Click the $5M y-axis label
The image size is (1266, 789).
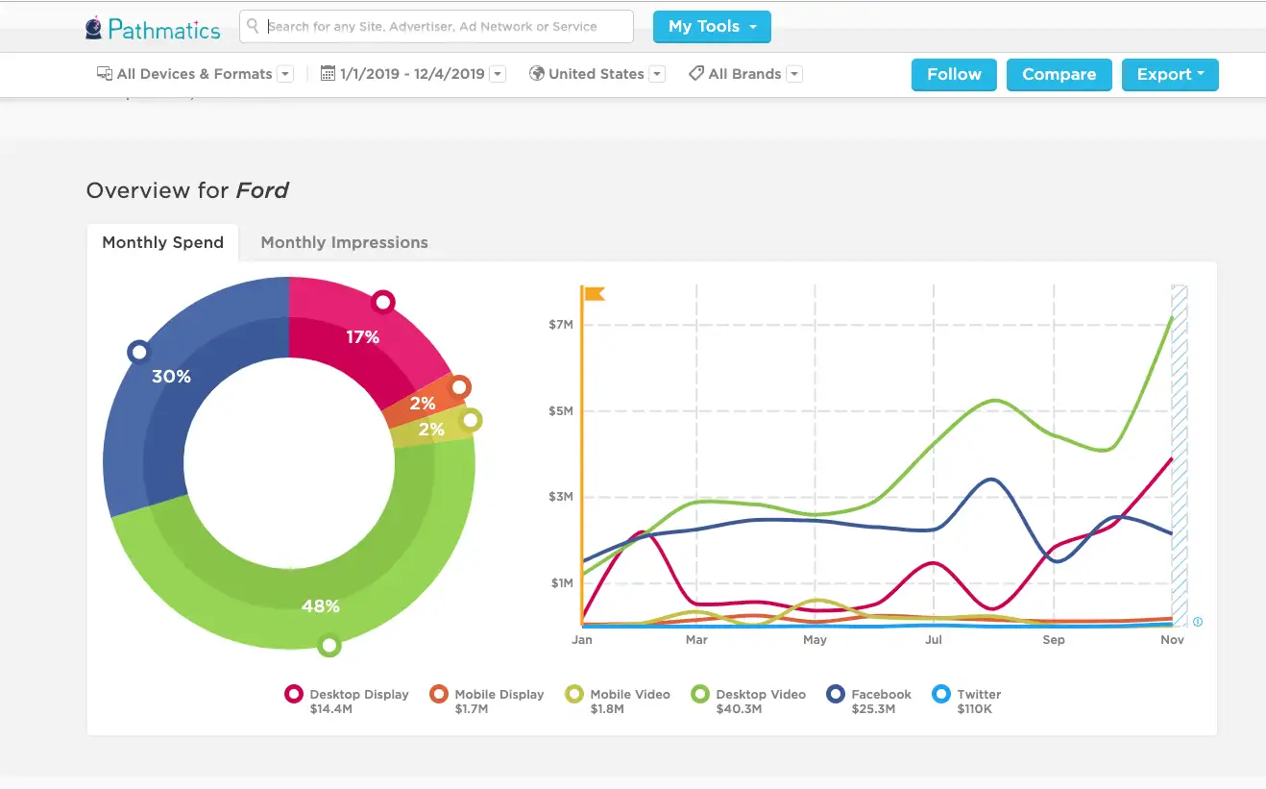[x=561, y=411]
